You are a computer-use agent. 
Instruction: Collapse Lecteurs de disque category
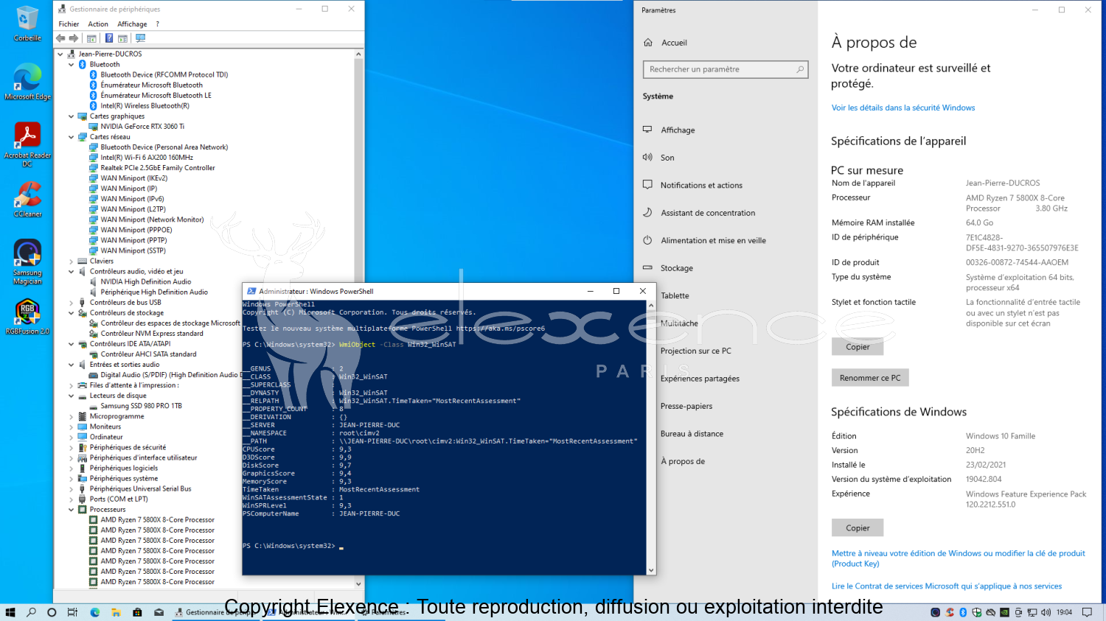click(x=72, y=396)
